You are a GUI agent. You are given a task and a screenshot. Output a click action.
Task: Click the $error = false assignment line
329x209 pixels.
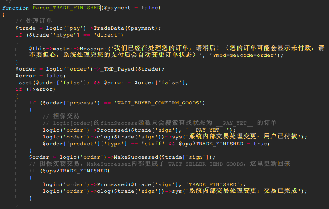coord(40,76)
